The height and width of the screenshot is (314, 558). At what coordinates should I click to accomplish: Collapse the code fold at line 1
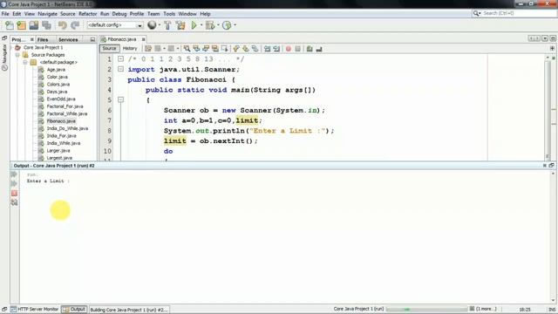[120, 59]
